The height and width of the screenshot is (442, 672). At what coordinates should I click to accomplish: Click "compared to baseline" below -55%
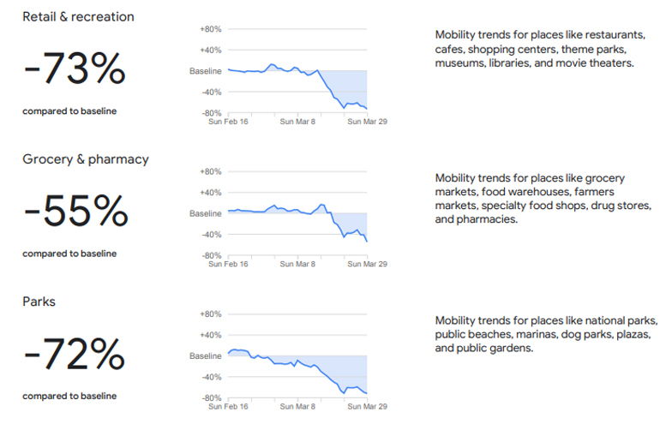click(x=69, y=254)
